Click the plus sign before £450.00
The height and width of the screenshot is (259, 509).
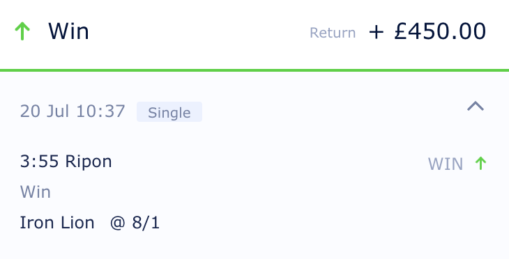(377, 33)
